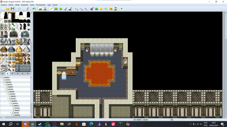The width and height of the screenshot is (227, 127).
Task: Open WhatsApp from the taskbar
Action: pos(47,124)
